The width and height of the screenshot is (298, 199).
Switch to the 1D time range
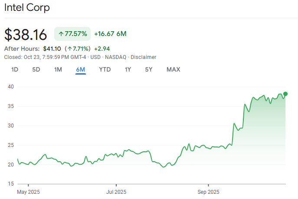point(15,69)
